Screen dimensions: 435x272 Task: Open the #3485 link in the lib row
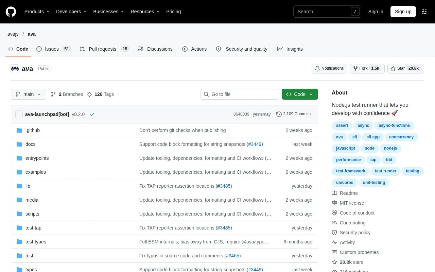coord(224,186)
